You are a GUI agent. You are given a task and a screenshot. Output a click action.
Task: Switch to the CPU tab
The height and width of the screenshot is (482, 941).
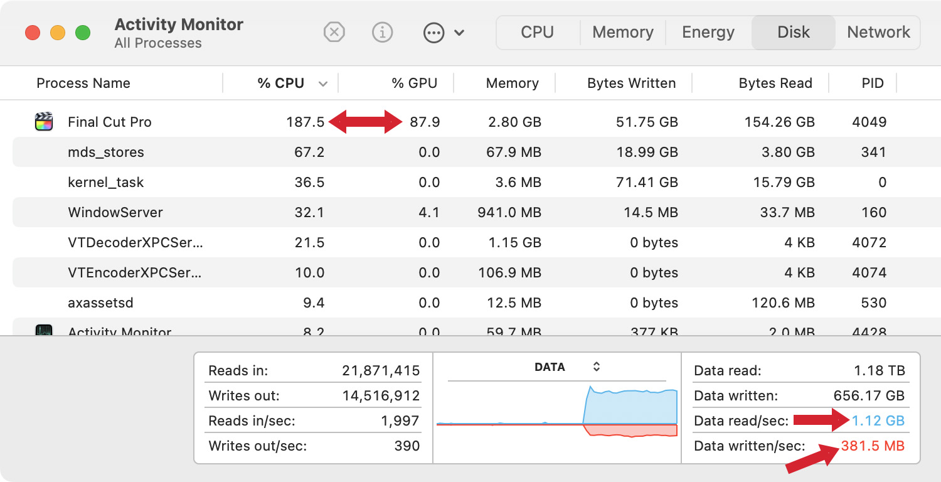click(x=538, y=32)
